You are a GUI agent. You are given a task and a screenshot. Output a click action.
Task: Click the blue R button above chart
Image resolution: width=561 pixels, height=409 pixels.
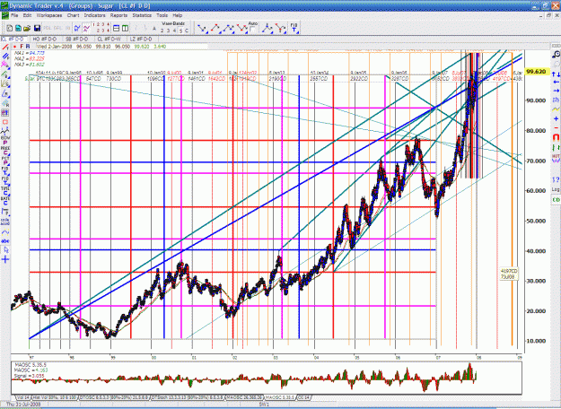point(28,47)
